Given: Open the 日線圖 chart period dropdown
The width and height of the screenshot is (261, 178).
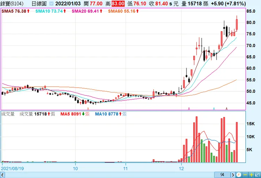Looking at the screenshot, I should 51,4.
